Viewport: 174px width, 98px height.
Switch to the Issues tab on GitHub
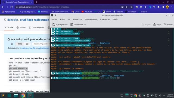click(x=21, y=27)
